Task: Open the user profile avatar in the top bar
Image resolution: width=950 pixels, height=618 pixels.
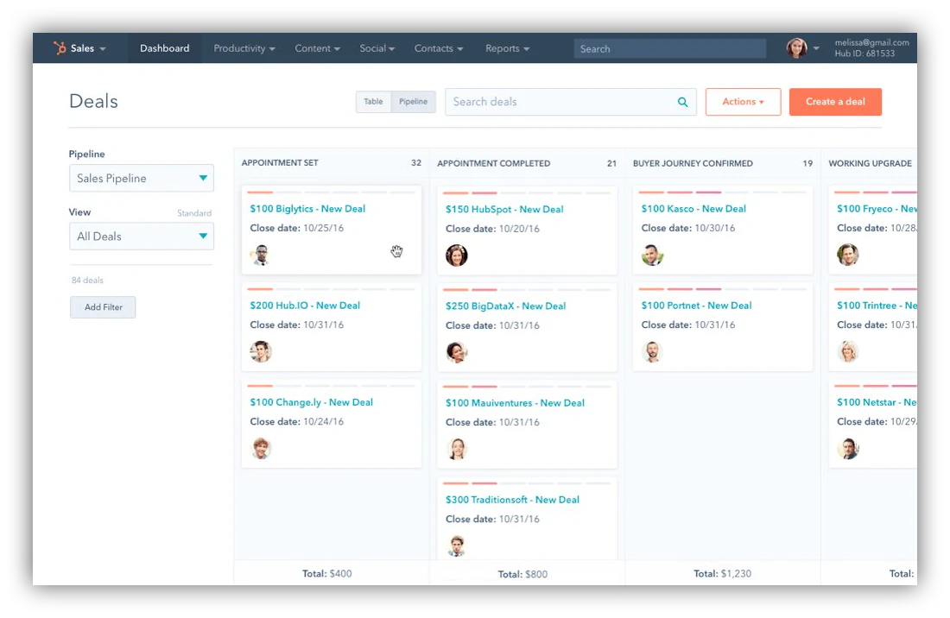Action: coord(796,47)
